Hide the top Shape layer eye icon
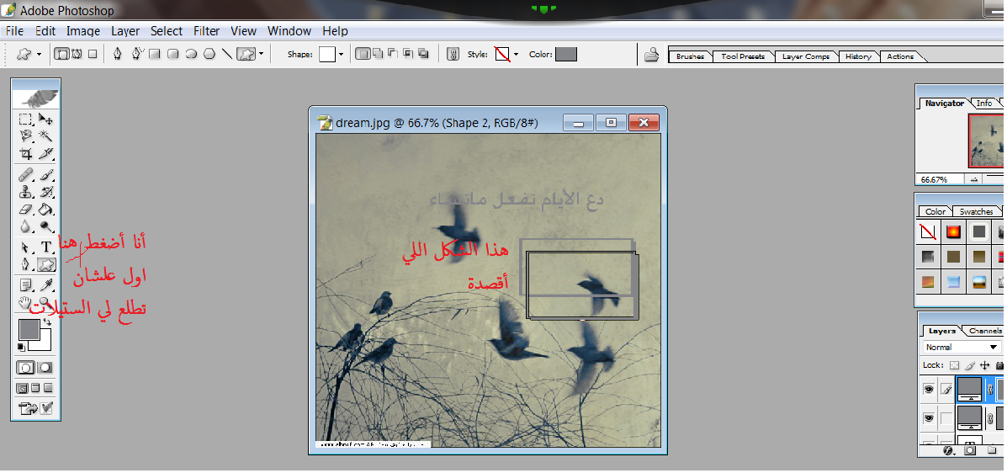 (929, 389)
